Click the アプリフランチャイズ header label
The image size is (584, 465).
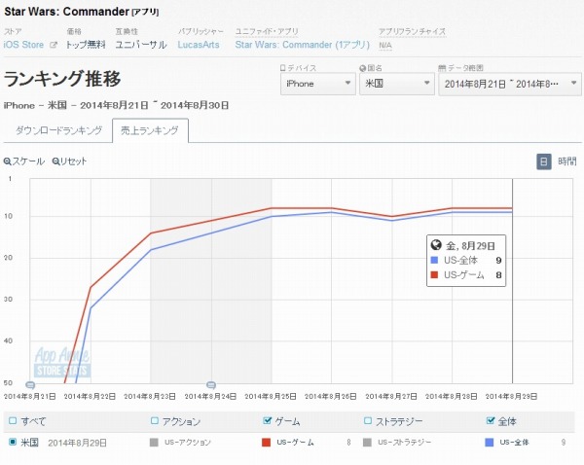pos(412,32)
